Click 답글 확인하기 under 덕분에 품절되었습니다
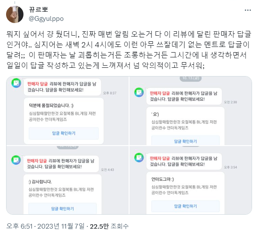Viewport: 259px width, 236px height. point(64,133)
